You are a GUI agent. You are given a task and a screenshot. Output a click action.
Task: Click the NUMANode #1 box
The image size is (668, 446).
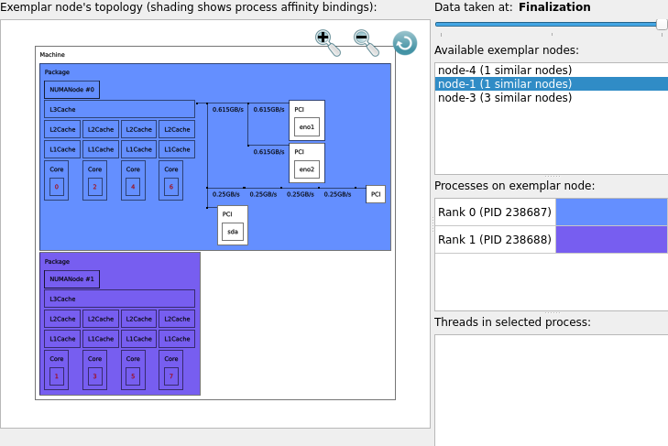tap(71, 279)
